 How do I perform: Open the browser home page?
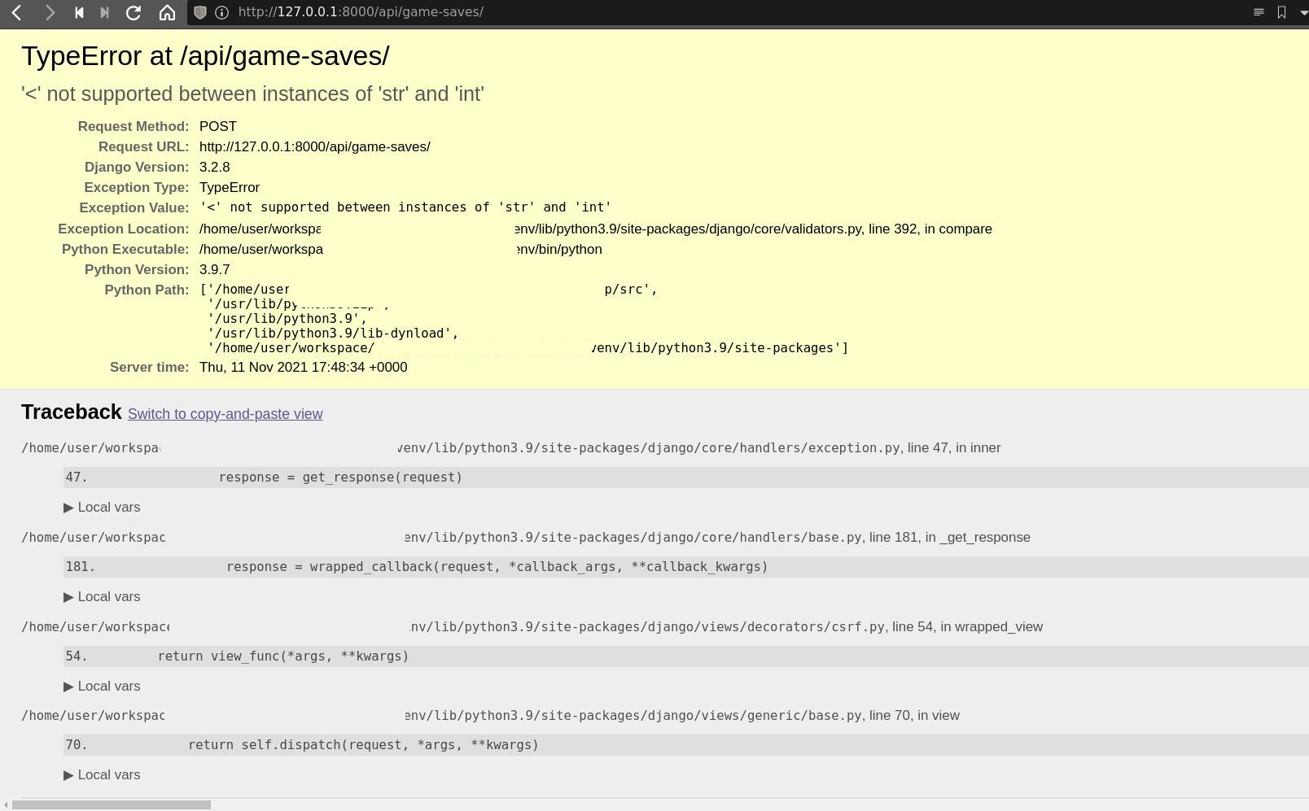click(x=167, y=12)
